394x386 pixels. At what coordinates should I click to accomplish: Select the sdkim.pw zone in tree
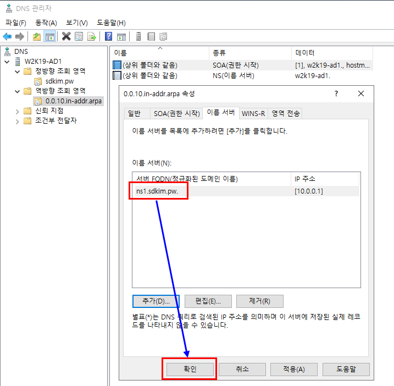tap(59, 81)
